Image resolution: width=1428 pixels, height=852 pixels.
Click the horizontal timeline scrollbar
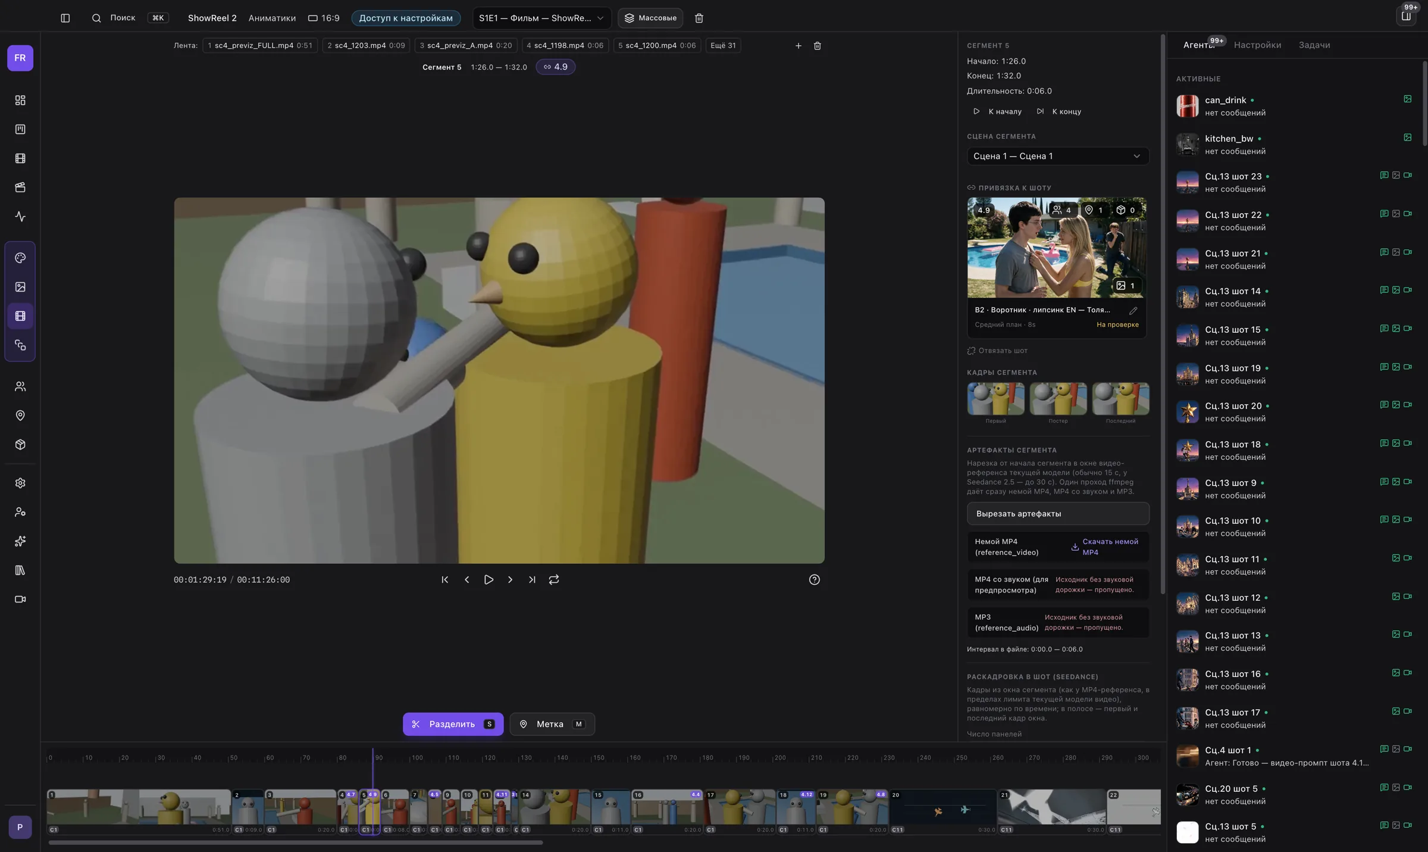click(296, 842)
